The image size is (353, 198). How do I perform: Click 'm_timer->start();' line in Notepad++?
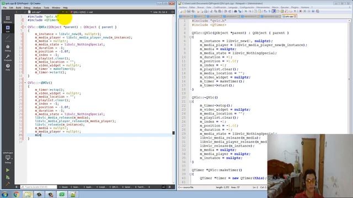tap(217, 85)
